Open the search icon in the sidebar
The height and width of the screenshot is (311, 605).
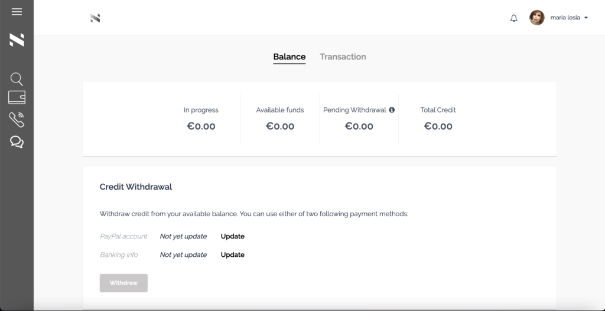(17, 78)
